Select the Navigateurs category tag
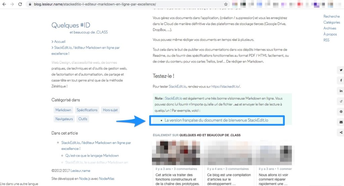Screen dimensions: 344x186 pos(64,119)
